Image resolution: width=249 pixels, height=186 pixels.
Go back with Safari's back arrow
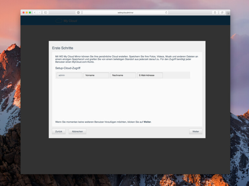[35, 13]
